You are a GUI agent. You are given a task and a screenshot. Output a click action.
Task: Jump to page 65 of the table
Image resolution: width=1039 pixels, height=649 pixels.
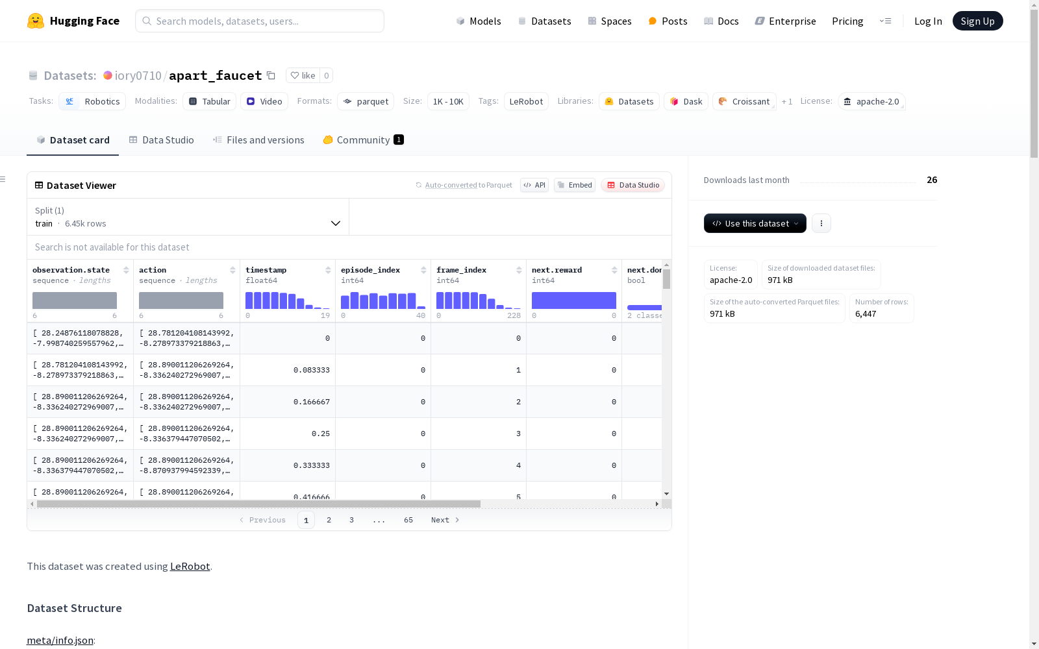(408, 520)
